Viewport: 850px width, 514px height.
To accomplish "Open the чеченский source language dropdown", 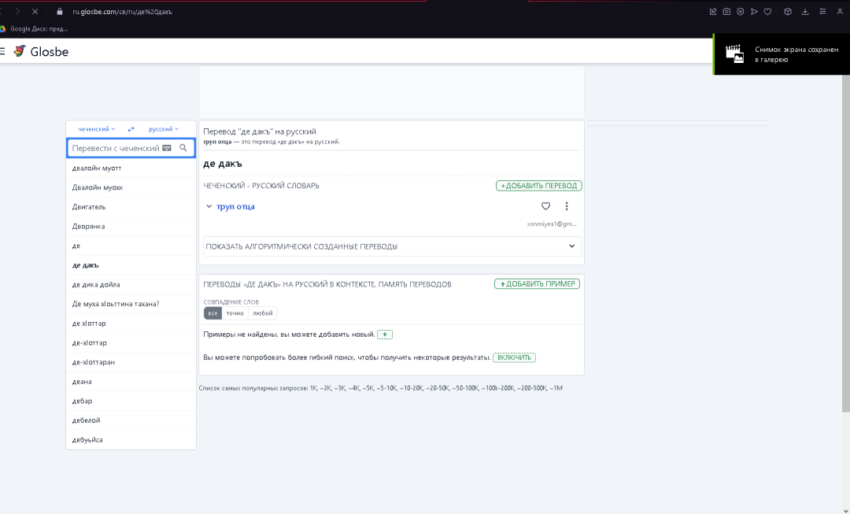I will [94, 128].
